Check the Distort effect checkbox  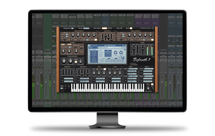[89, 52]
